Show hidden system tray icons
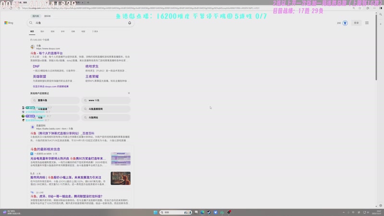 pyautogui.click(x=344, y=212)
